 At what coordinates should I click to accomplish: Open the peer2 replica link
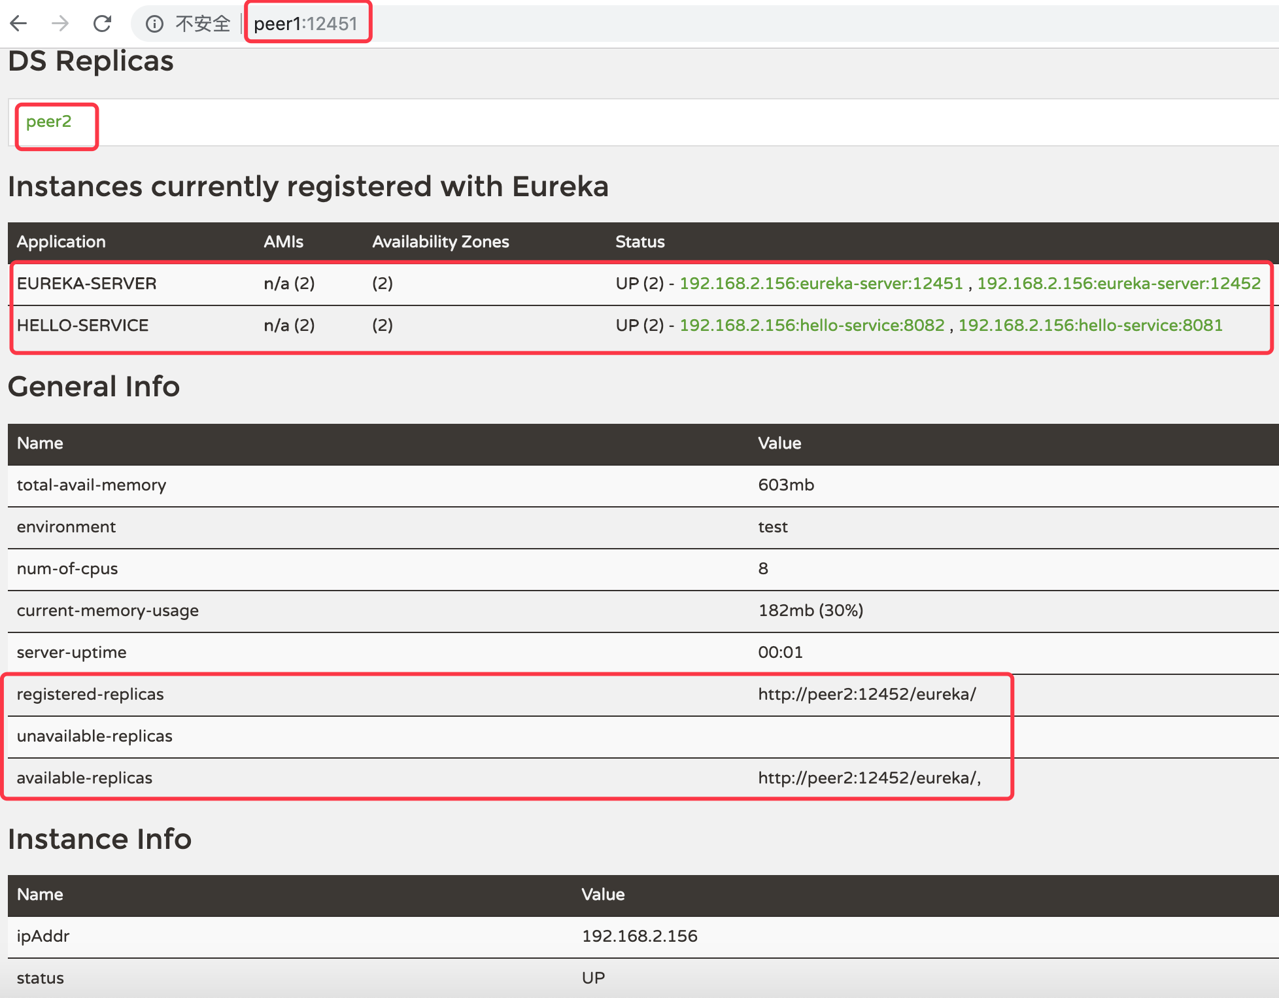(48, 122)
